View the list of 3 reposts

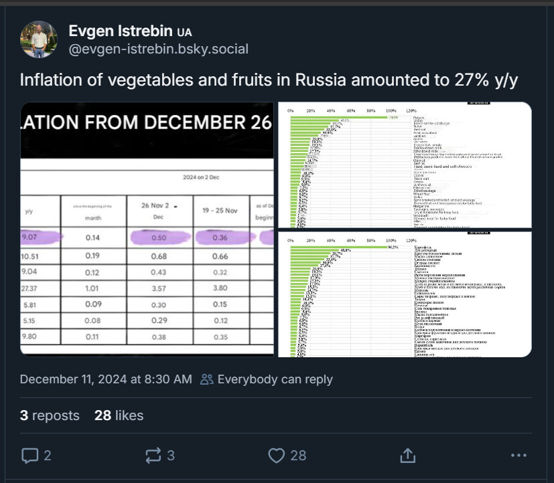(x=50, y=415)
